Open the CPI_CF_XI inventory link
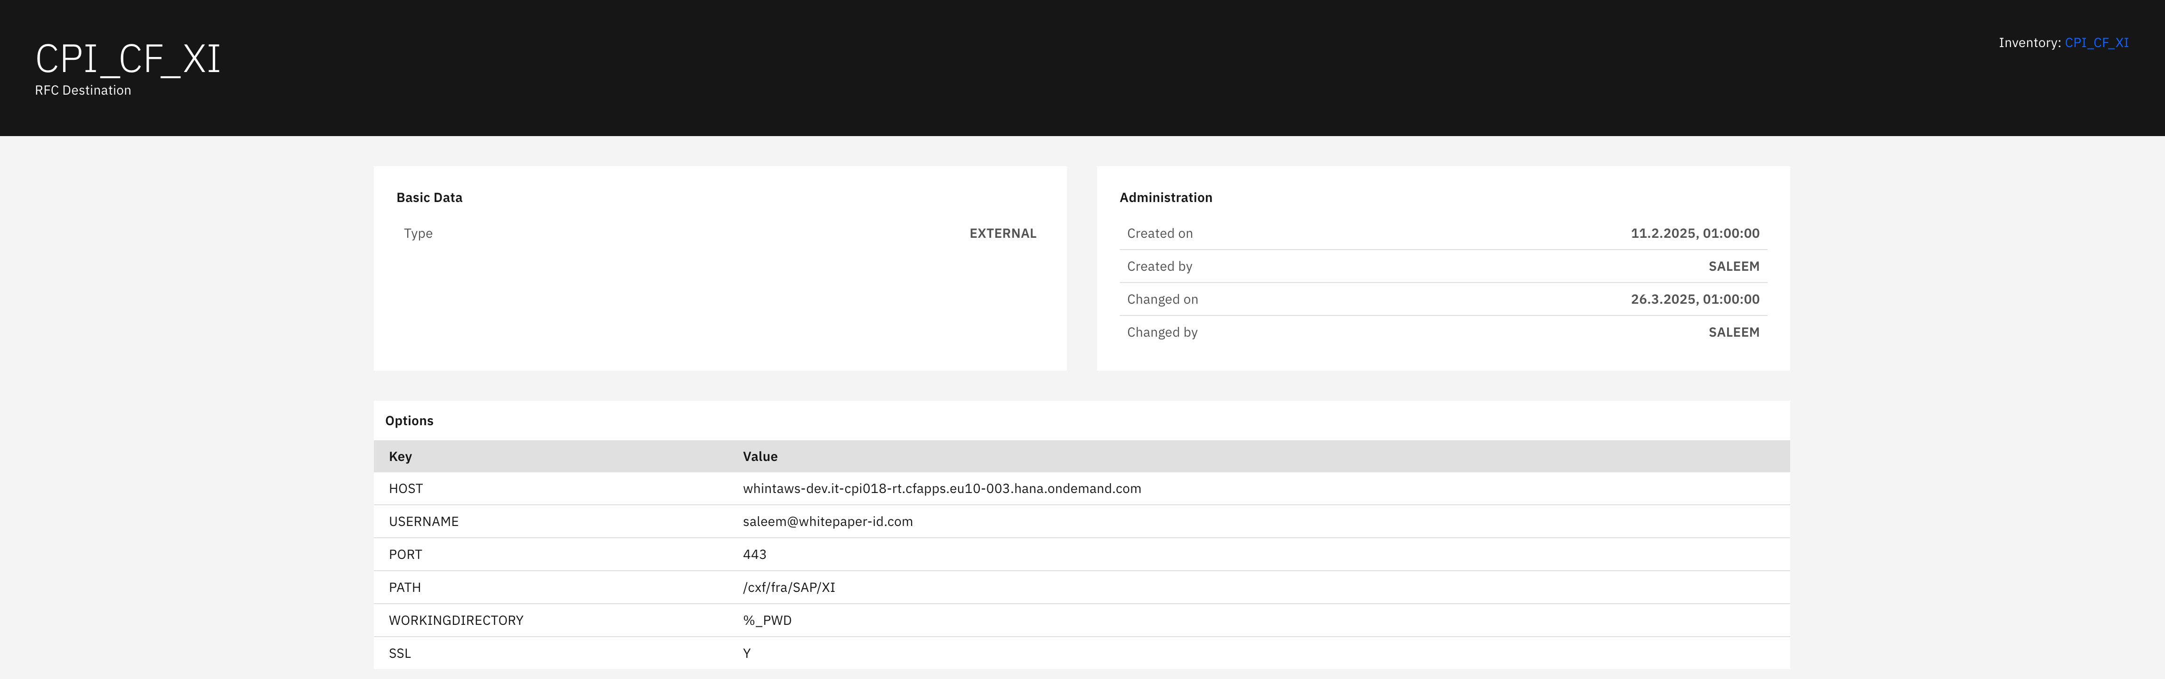This screenshot has width=2165, height=679. [2096, 43]
